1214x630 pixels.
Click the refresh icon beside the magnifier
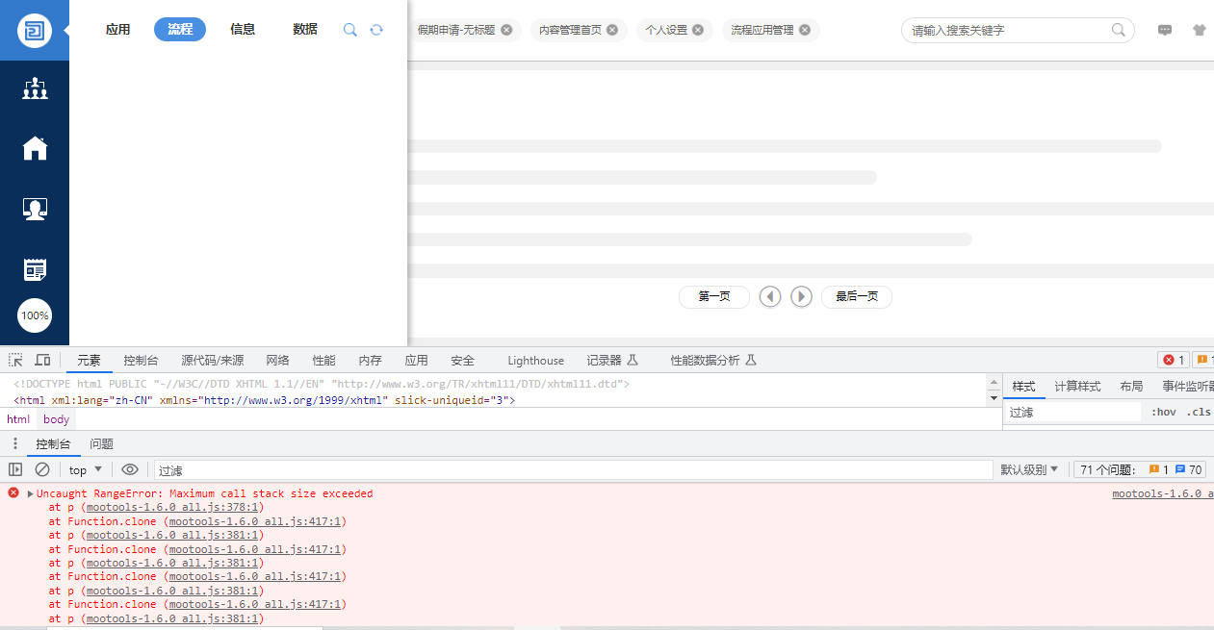pos(376,30)
